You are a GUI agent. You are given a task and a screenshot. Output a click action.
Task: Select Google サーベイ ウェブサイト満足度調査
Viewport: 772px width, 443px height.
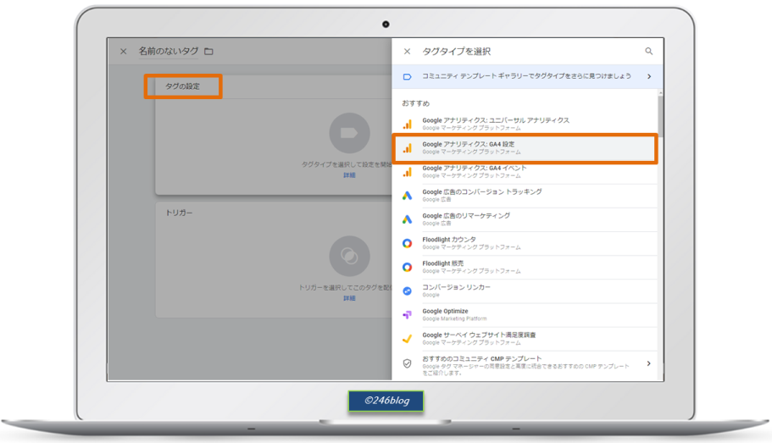pyautogui.click(x=525, y=339)
